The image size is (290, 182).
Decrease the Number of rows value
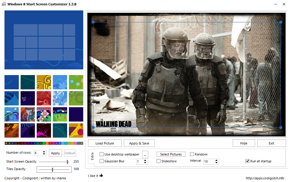(44, 154)
